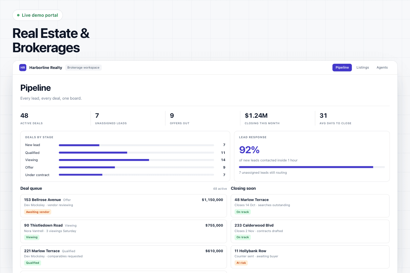Click the Qualified stage progress bar

coord(136,153)
